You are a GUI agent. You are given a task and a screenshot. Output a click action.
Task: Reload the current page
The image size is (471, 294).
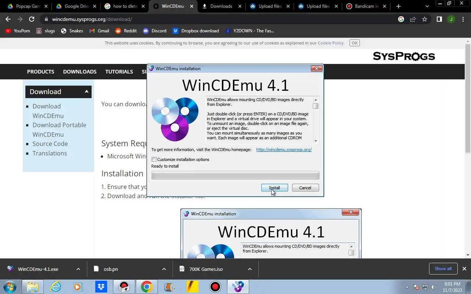(32, 19)
